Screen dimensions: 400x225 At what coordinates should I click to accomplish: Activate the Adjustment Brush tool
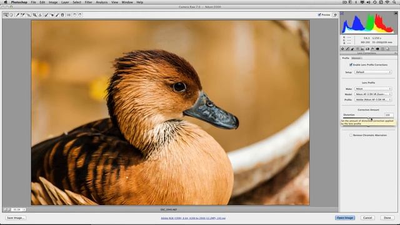point(57,15)
